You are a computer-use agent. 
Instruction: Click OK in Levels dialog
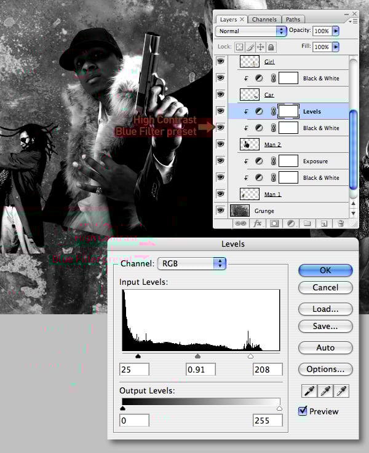(x=325, y=271)
